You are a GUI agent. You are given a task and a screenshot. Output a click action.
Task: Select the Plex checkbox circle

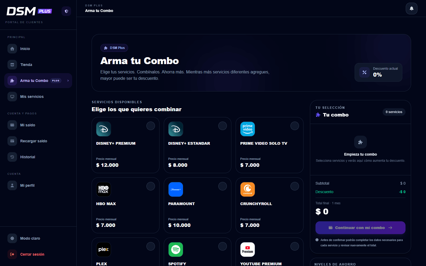[151, 246]
